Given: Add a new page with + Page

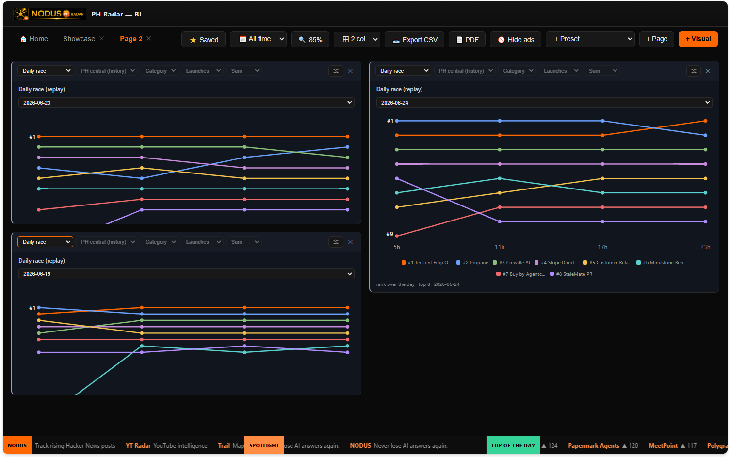Looking at the screenshot, I should 657,39.
